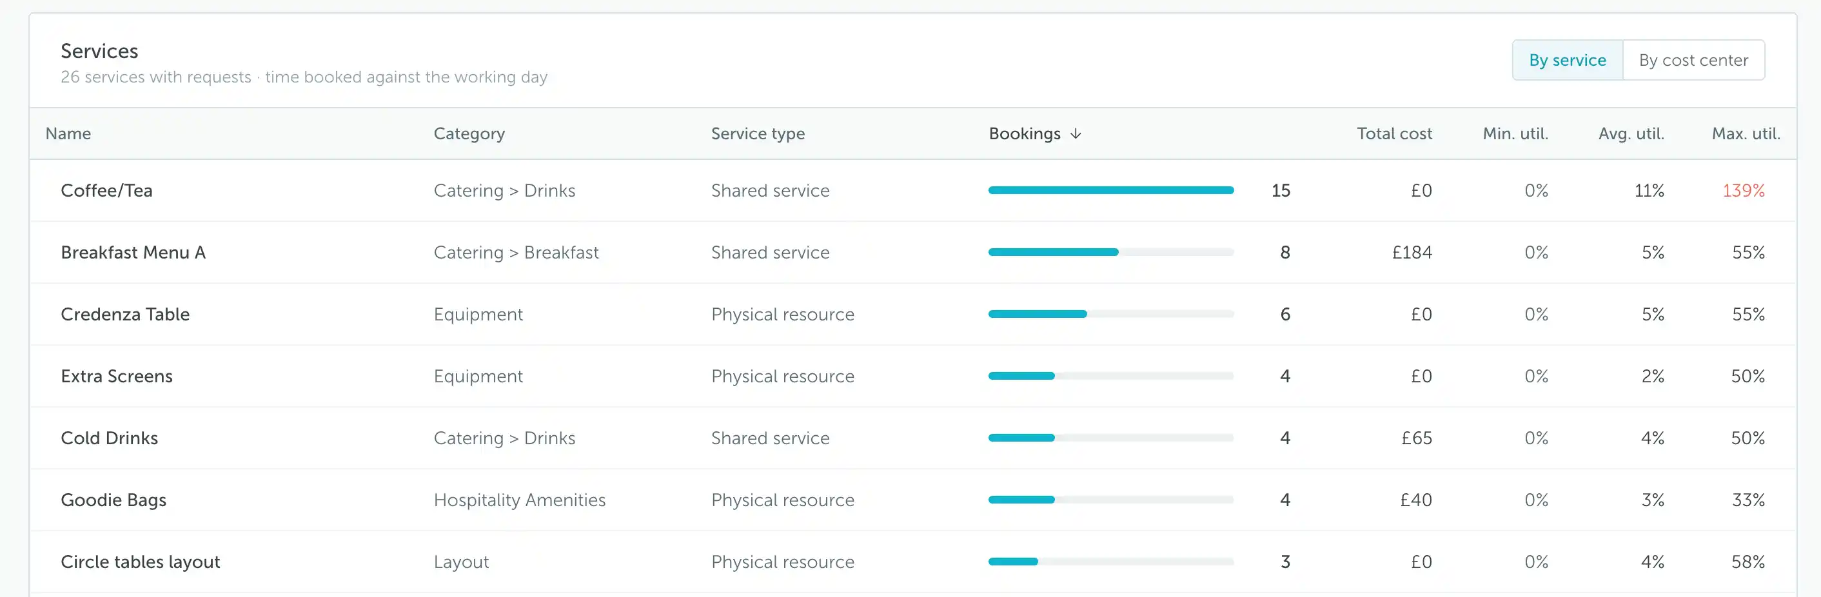This screenshot has width=1821, height=597.
Task: Click the red 139% max utilization value
Action: (1743, 191)
